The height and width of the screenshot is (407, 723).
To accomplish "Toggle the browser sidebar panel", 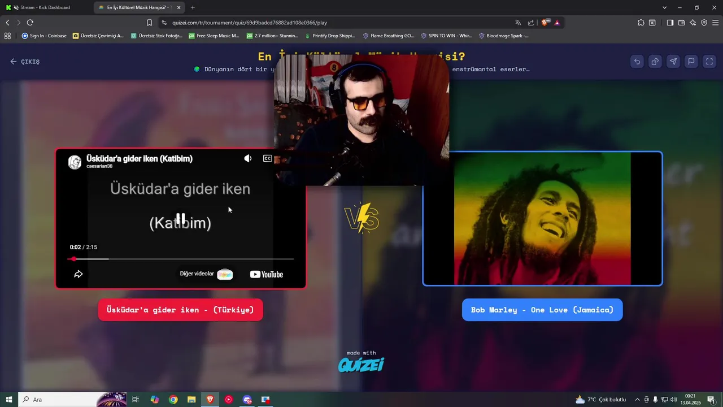I will click(670, 23).
